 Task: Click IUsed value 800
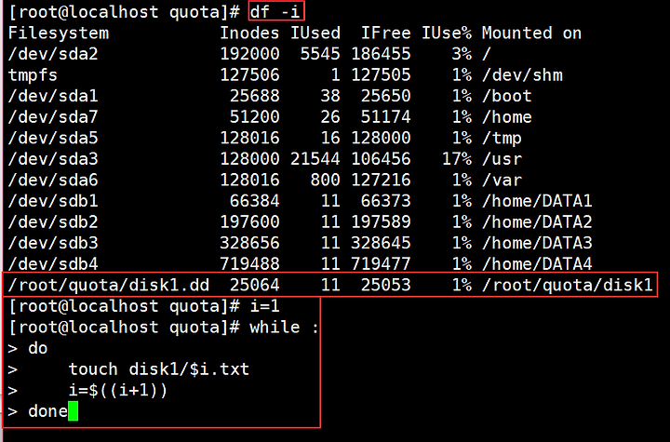click(x=325, y=180)
